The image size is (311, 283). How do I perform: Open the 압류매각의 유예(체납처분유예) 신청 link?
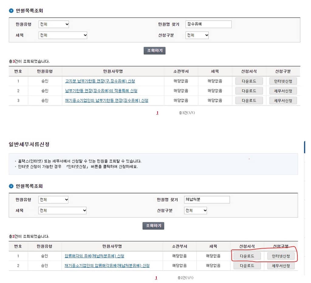(94, 256)
